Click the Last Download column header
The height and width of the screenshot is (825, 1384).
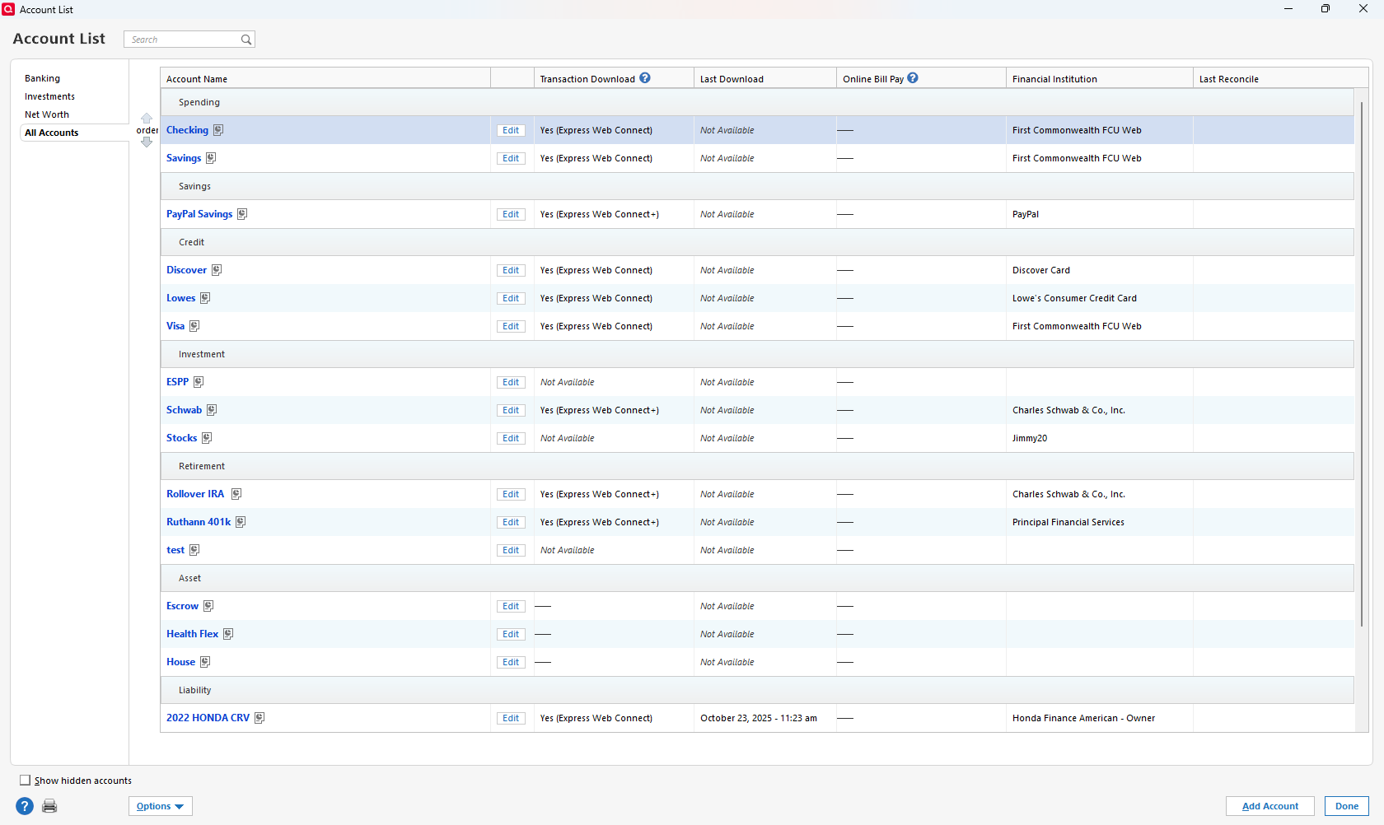(764, 78)
